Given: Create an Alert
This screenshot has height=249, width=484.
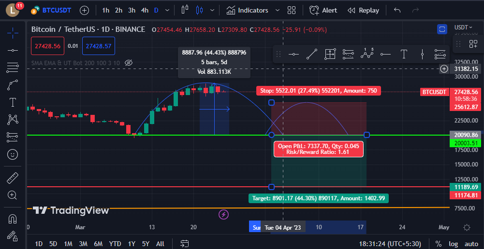Looking at the screenshot, I should pyautogui.click(x=323, y=10).
